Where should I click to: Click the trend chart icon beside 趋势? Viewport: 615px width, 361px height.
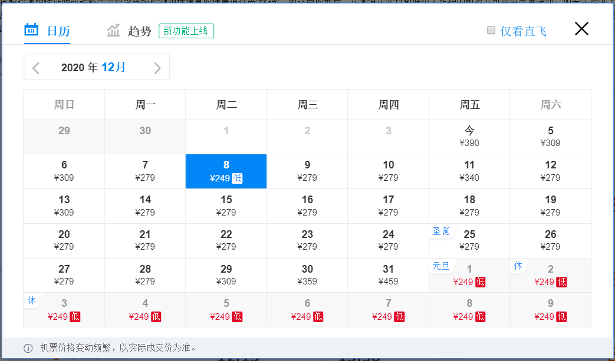pyautogui.click(x=113, y=30)
